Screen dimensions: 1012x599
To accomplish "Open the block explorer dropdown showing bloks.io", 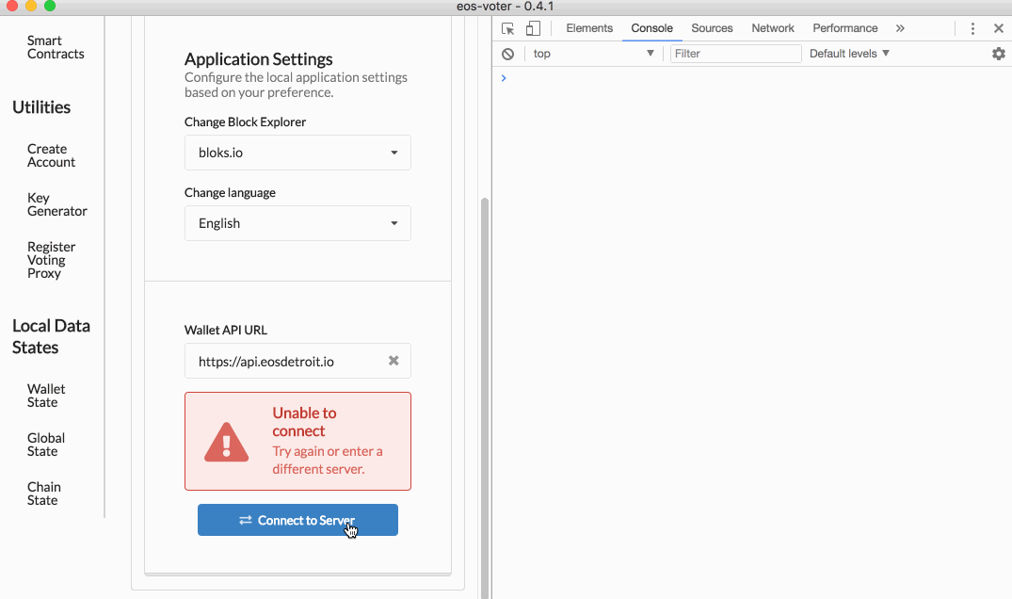I will (x=297, y=153).
